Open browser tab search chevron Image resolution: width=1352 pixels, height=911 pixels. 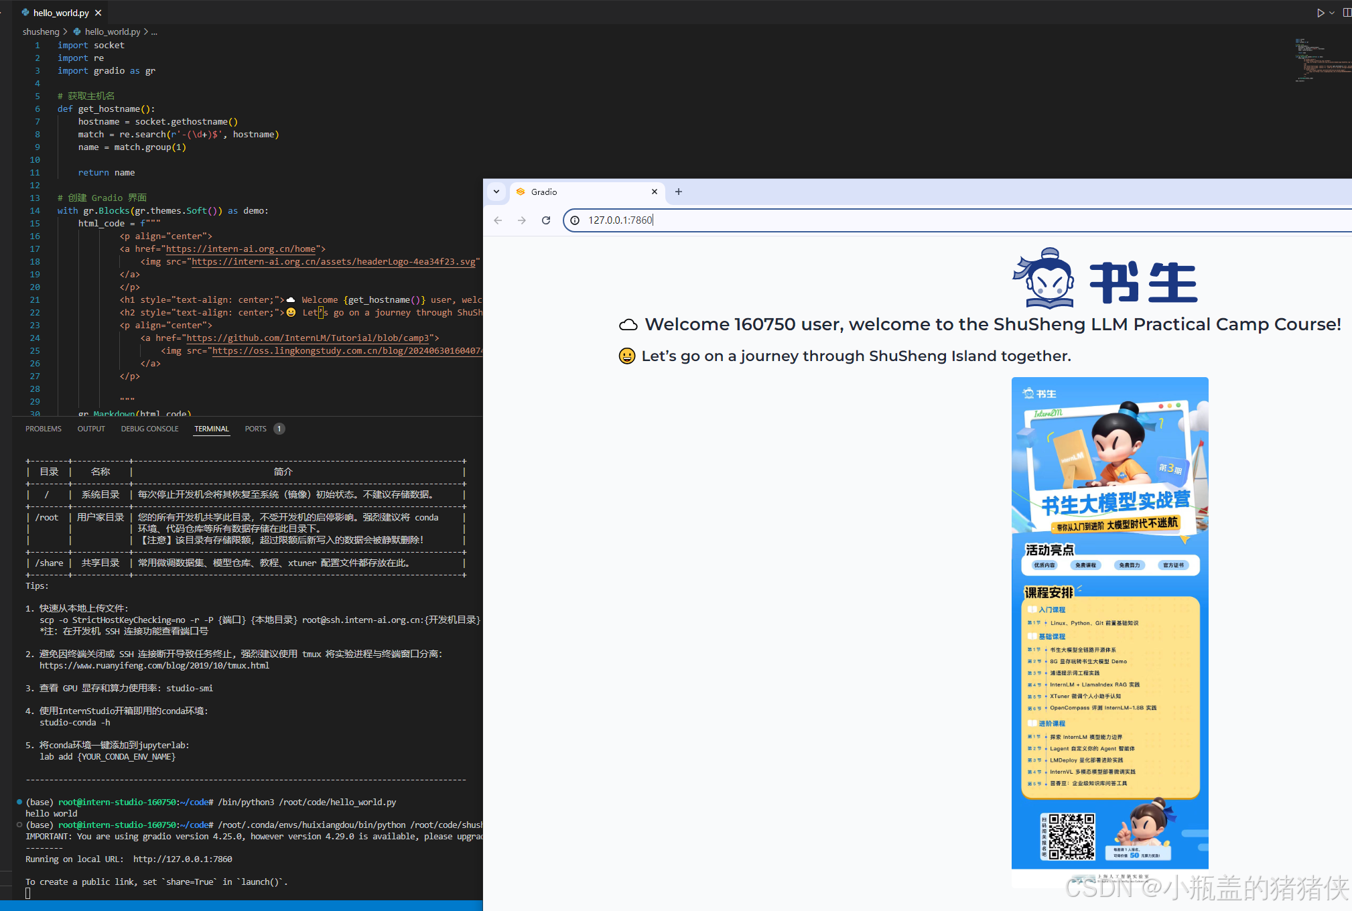[x=496, y=192]
